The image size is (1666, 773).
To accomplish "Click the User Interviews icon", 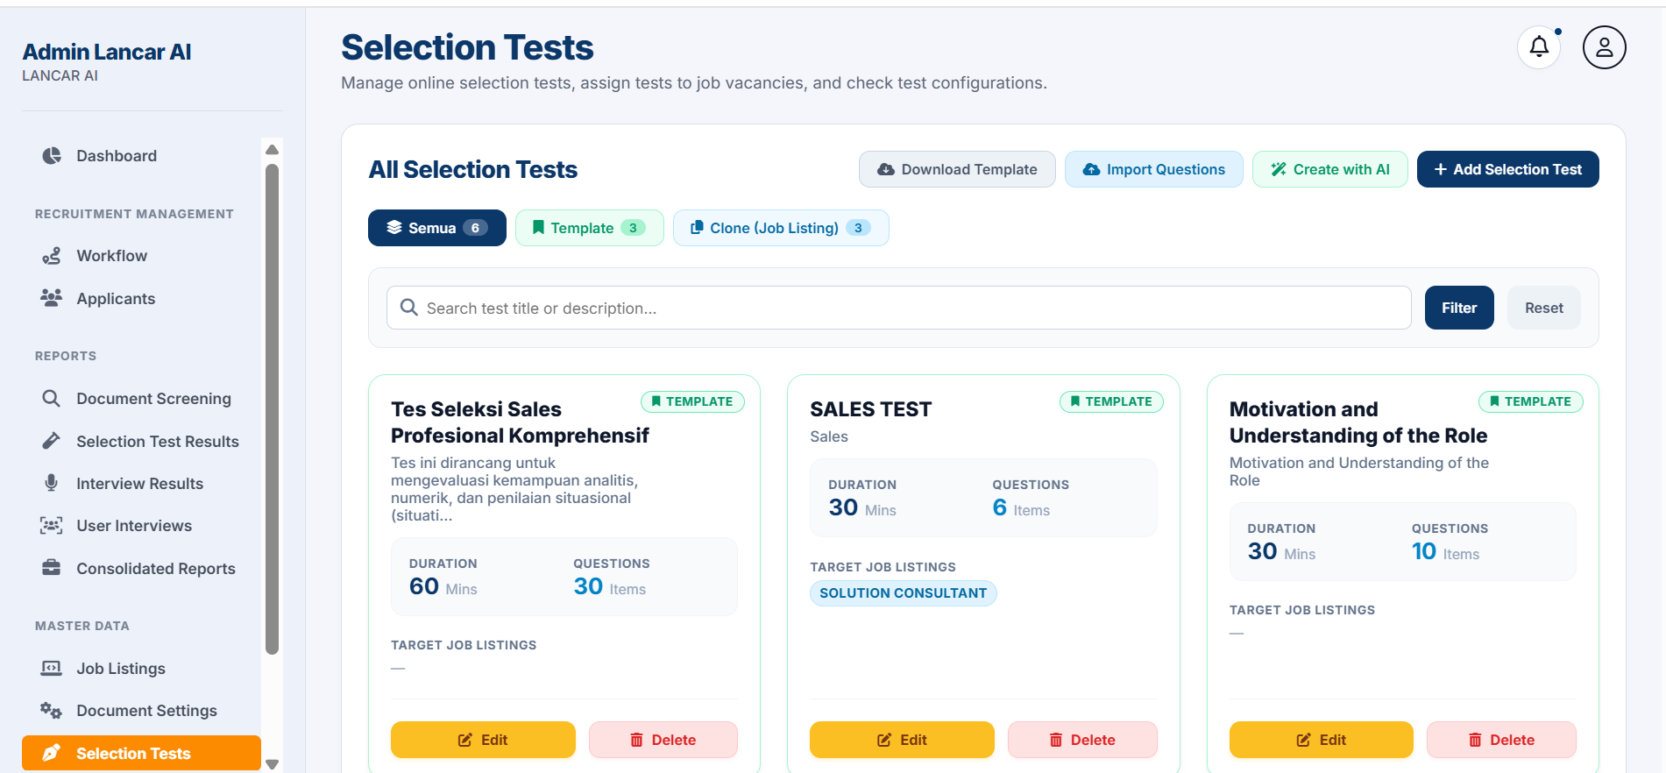I will tap(52, 525).
